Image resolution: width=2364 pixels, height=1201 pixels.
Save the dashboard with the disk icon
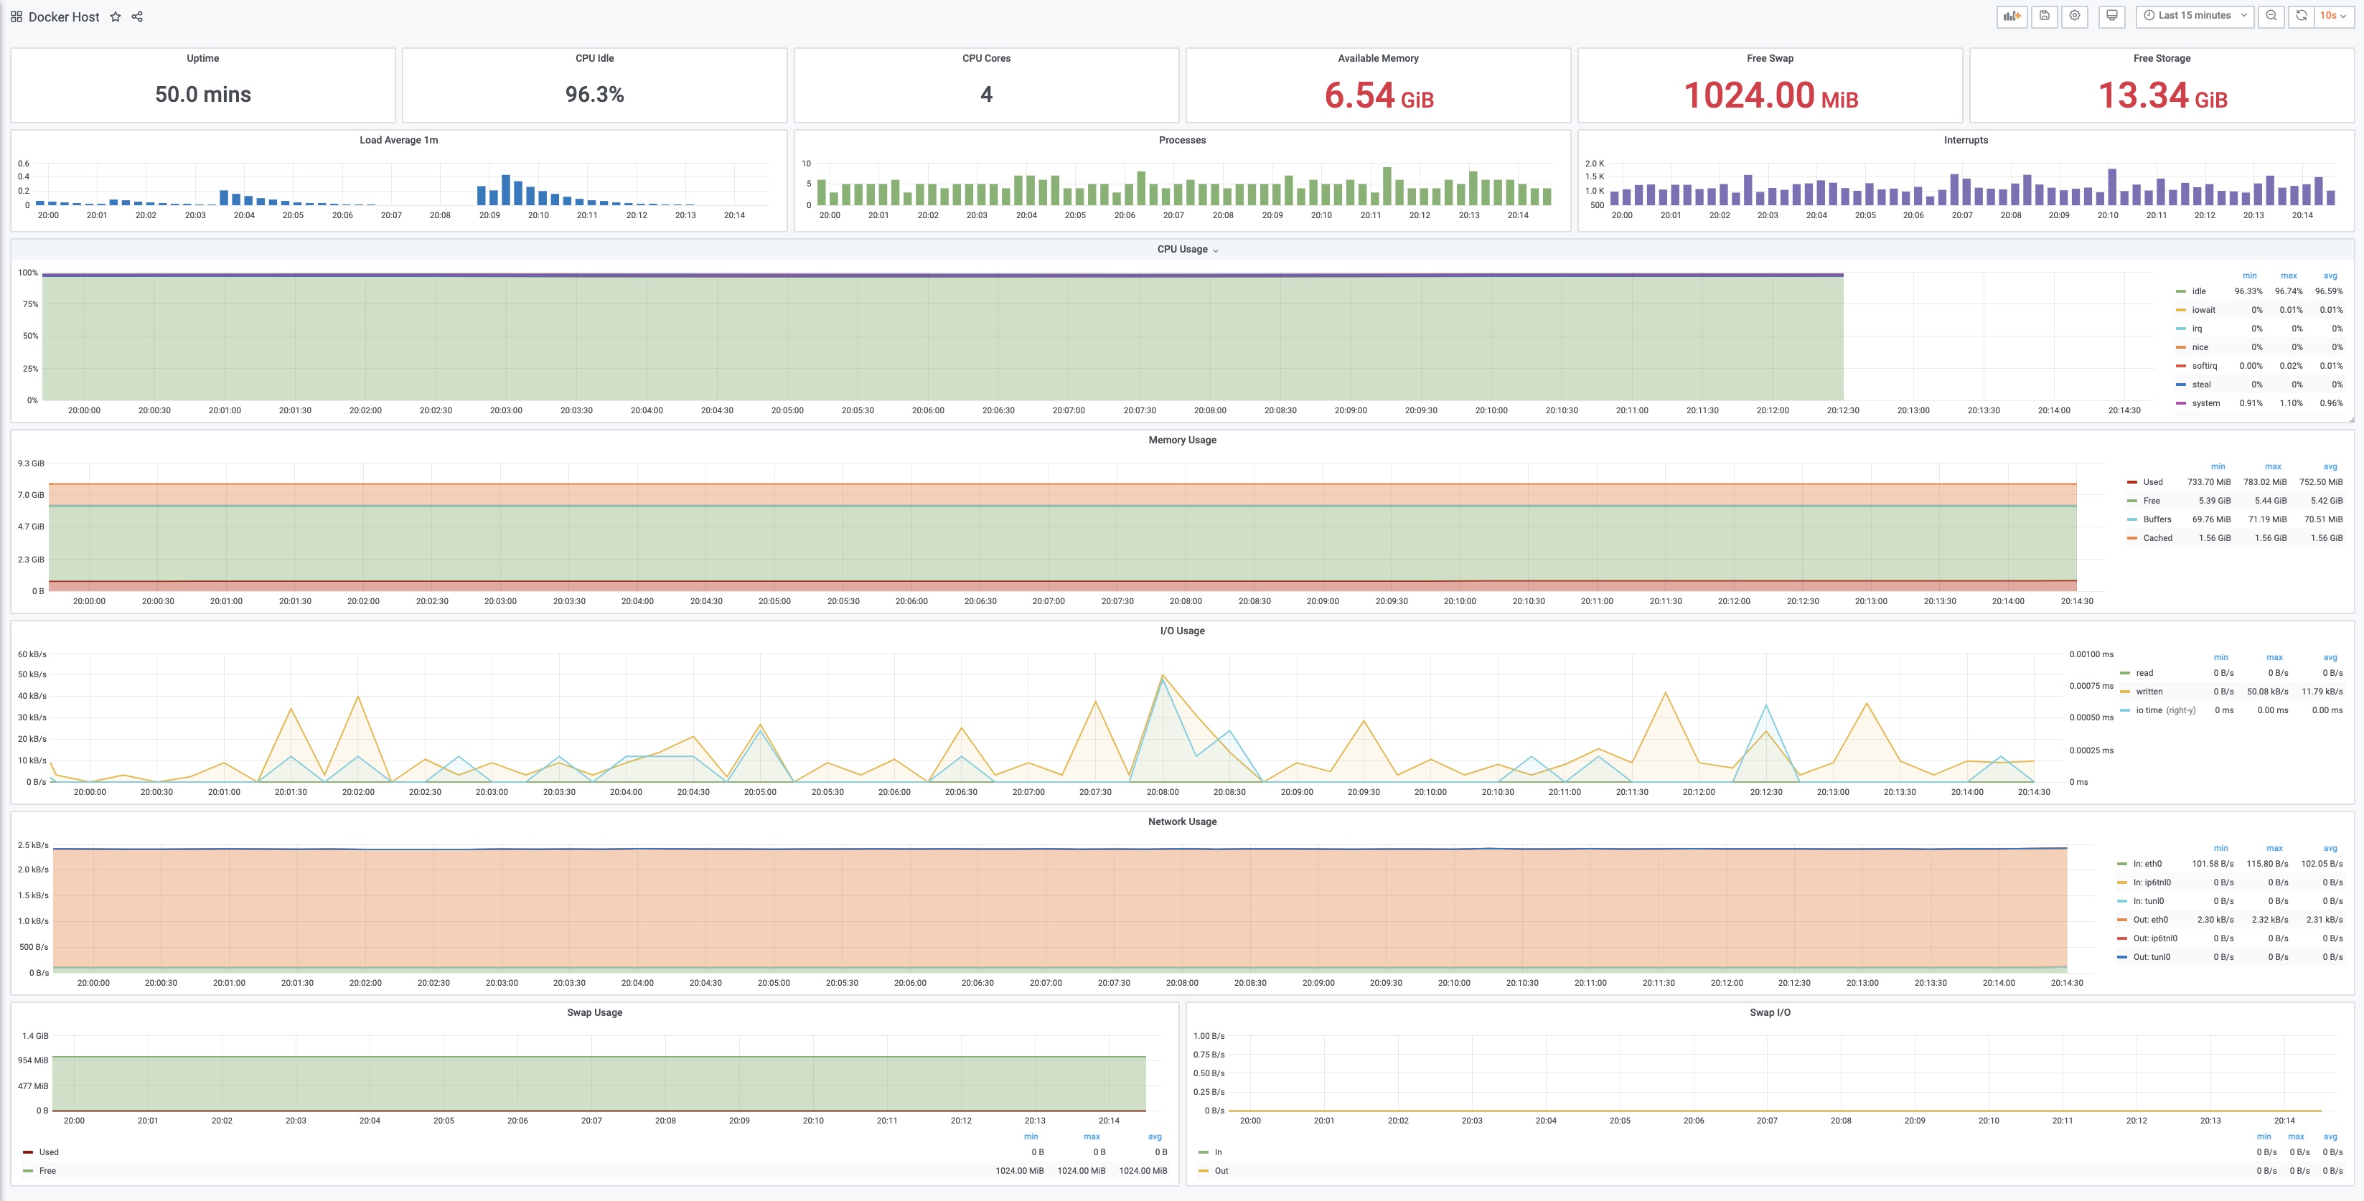point(2044,16)
